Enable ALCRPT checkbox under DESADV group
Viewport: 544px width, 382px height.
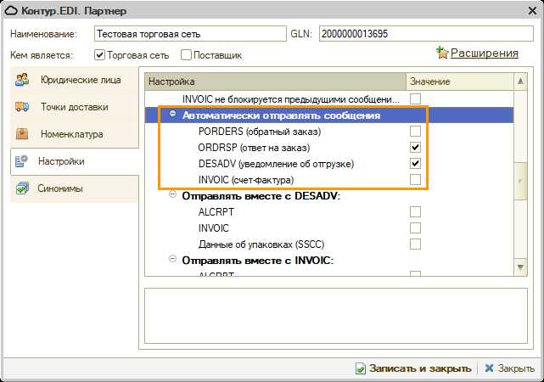click(415, 211)
